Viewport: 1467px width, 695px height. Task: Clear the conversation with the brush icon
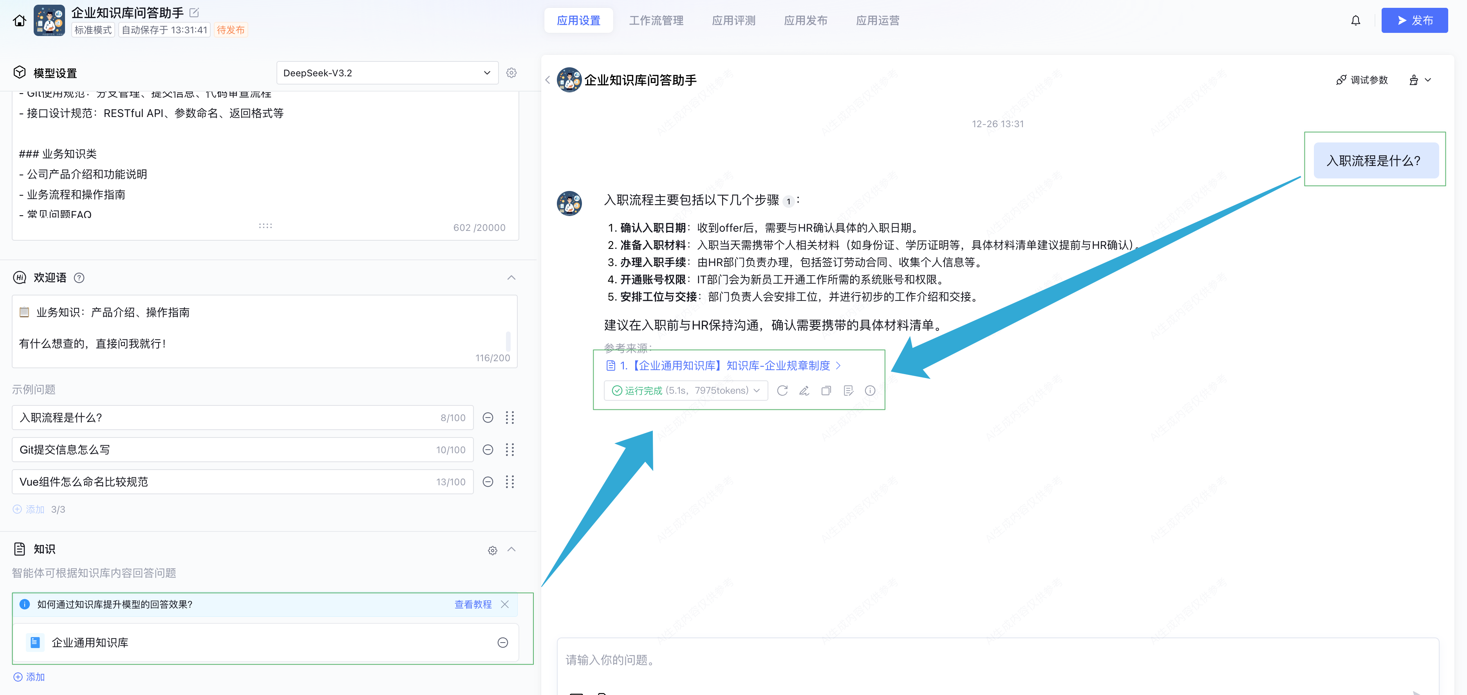tap(1414, 80)
